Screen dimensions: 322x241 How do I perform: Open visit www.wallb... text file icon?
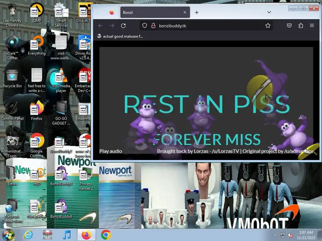61,48
